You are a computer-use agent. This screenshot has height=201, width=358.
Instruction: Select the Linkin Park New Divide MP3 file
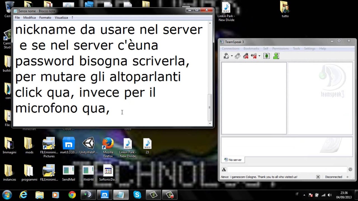pyautogui.click(x=128, y=148)
